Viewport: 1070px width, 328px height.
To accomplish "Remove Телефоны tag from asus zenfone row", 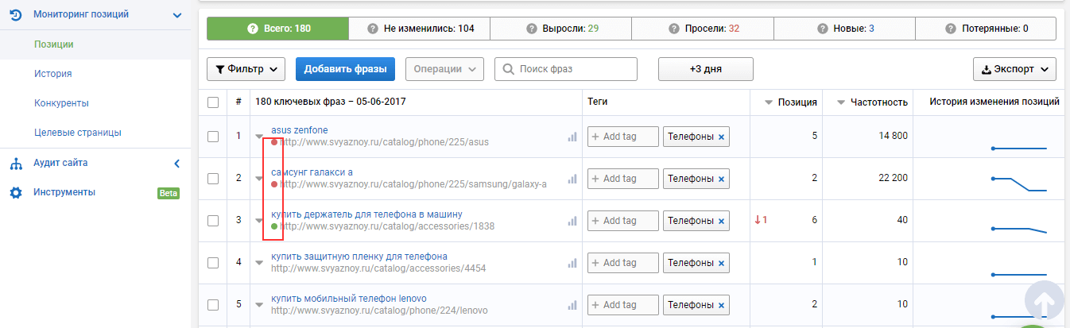I will (x=721, y=137).
